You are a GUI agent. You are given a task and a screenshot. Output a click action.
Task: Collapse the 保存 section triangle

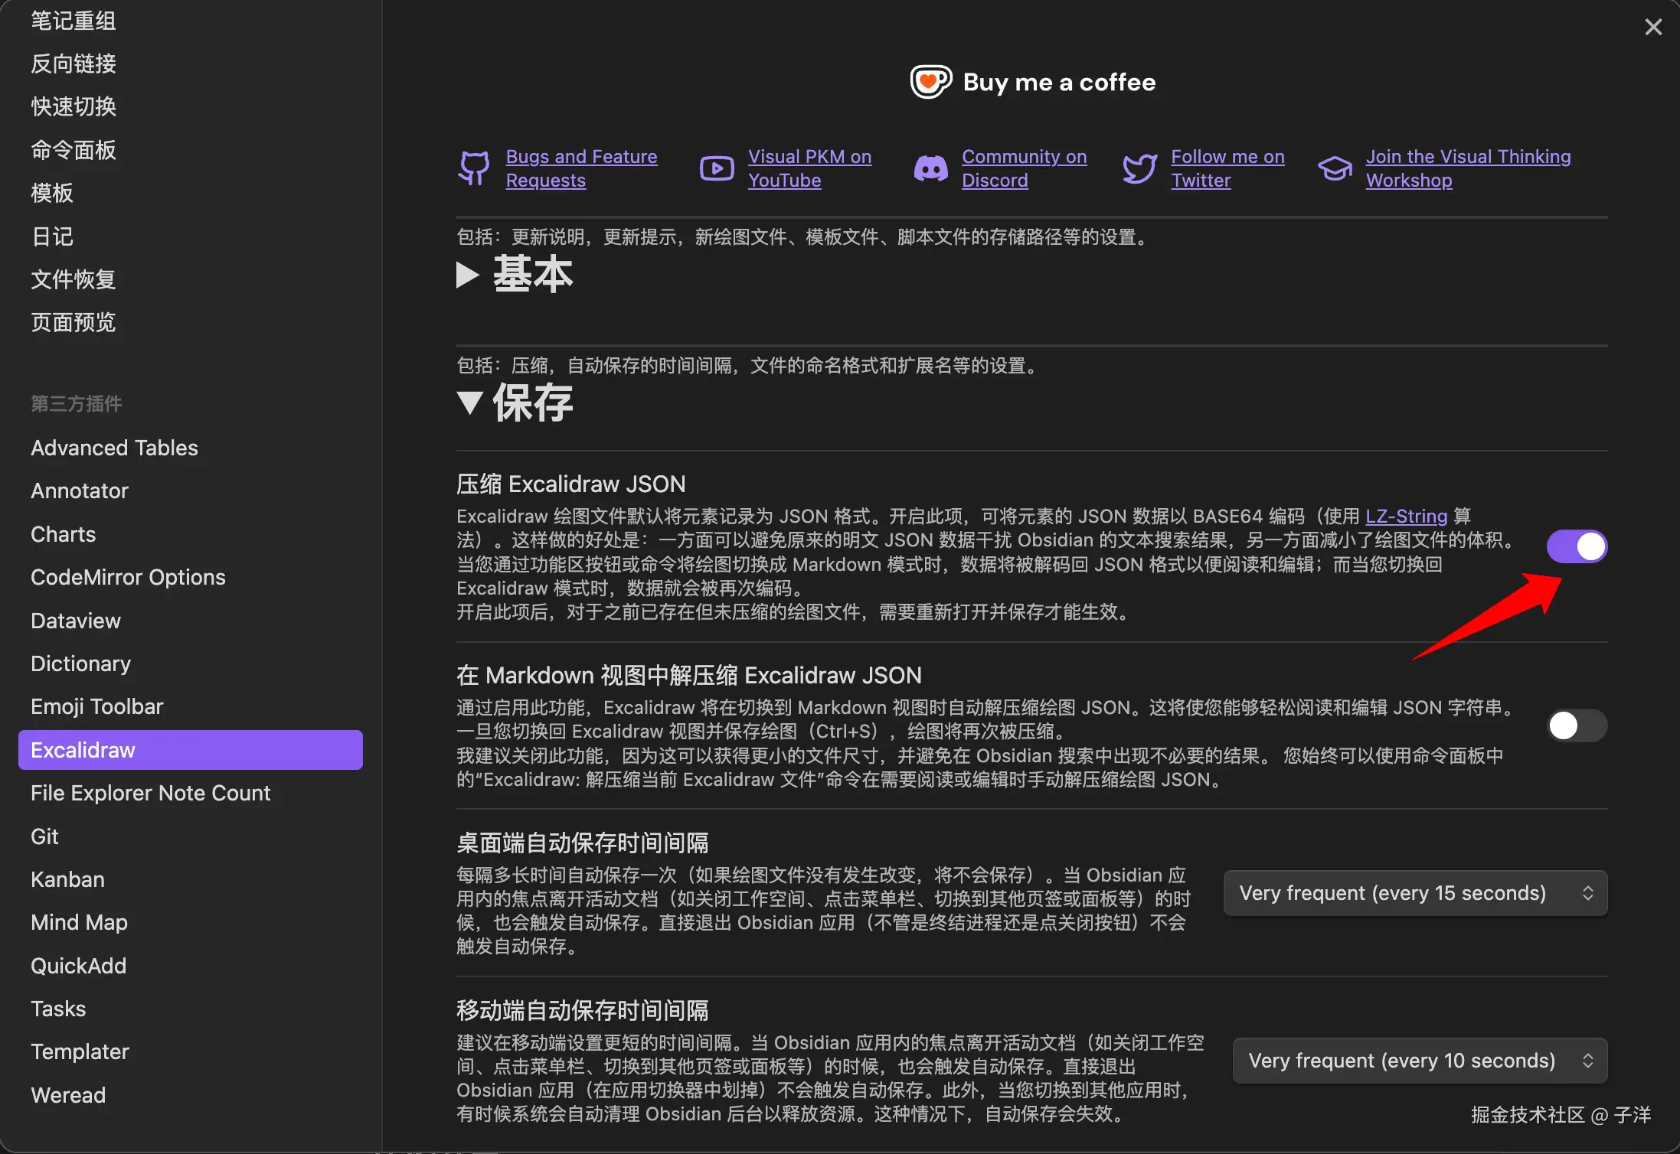point(469,403)
